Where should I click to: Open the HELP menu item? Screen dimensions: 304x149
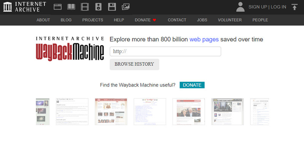coord(119,20)
